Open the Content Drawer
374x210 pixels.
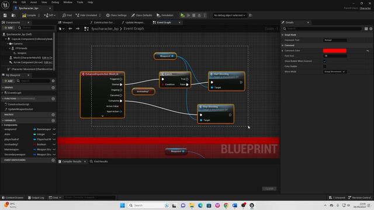pos(12,198)
